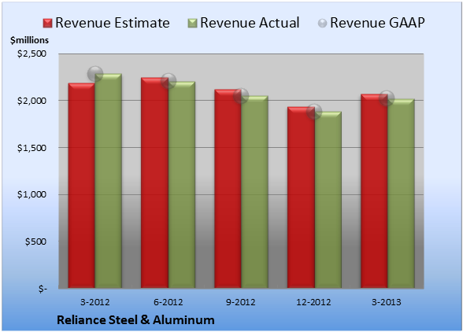Select the red estimate bar for 6-2012
Viewport: 463px width, 332px height.
(154, 183)
